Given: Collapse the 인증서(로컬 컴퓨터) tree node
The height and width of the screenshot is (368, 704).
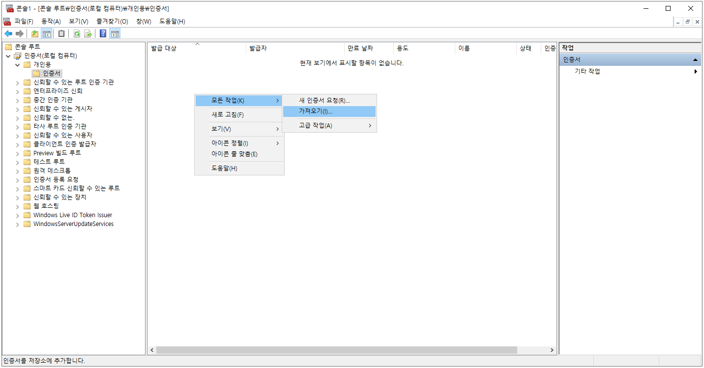Looking at the screenshot, I should 8,56.
